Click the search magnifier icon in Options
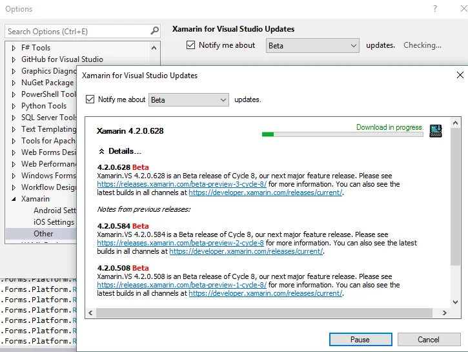This screenshot has height=352, width=468. pos(155,31)
